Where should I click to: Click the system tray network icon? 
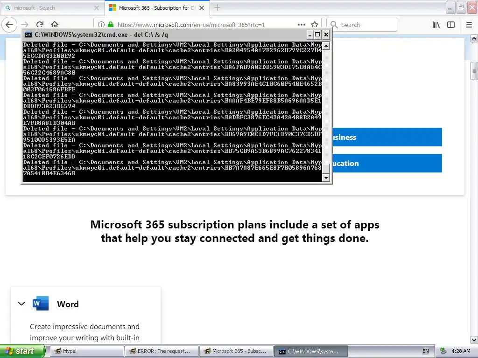[443, 351]
